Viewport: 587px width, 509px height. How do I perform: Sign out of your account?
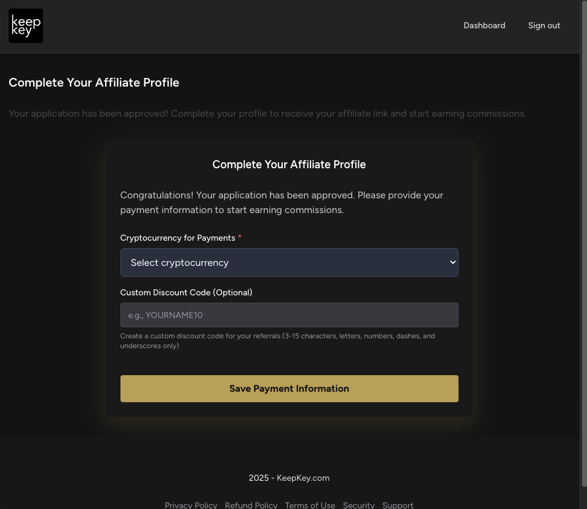544,25
